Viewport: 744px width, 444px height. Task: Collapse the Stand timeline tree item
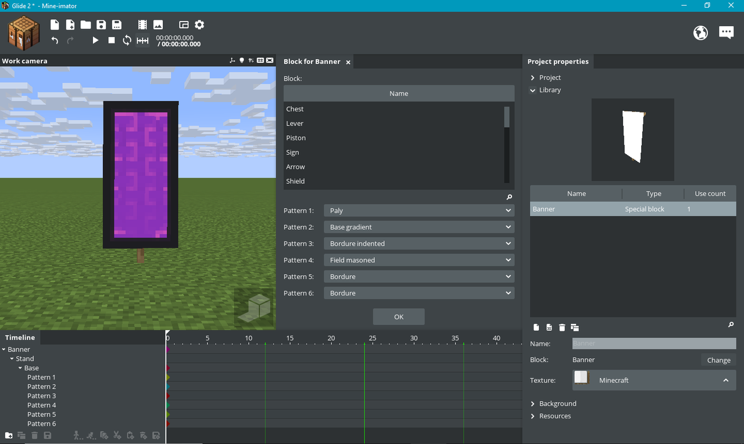coord(12,359)
